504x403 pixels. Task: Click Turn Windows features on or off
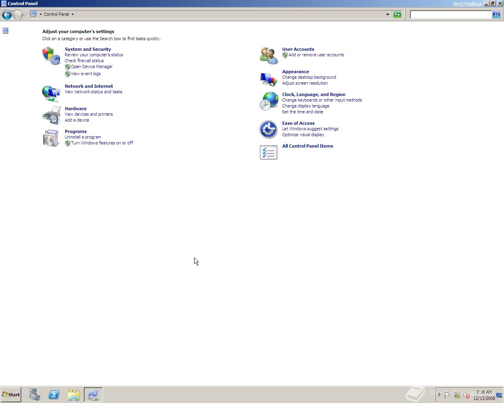click(102, 143)
